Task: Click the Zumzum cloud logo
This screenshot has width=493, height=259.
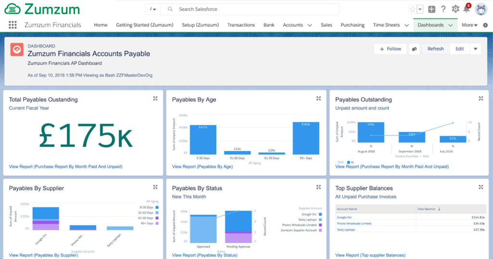Action: 13,9
